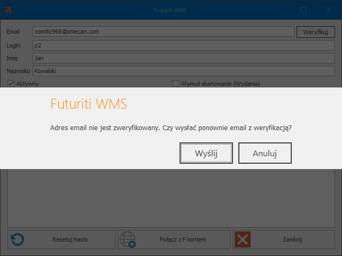Toggle the Aktywny checkbox
This screenshot has width=342, height=256.
tap(11, 84)
